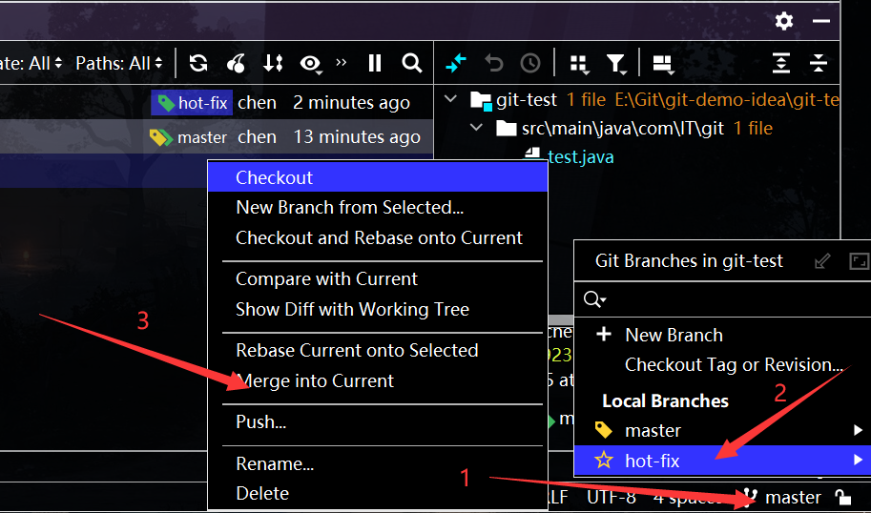Click the star icon beside hot-fix branch
The height and width of the screenshot is (513, 871).
(x=604, y=460)
